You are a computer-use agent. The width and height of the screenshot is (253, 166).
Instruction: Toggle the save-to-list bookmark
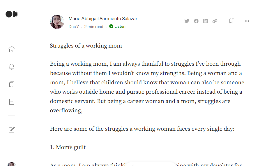(231, 21)
